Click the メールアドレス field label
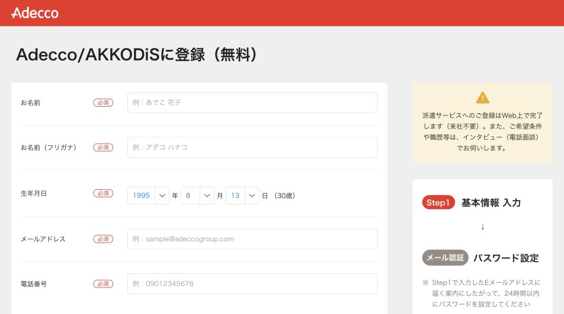The height and width of the screenshot is (314, 564). click(x=43, y=239)
